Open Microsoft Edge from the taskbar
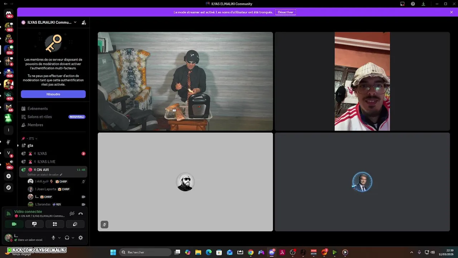The width and height of the screenshot is (458, 258). pos(209,252)
